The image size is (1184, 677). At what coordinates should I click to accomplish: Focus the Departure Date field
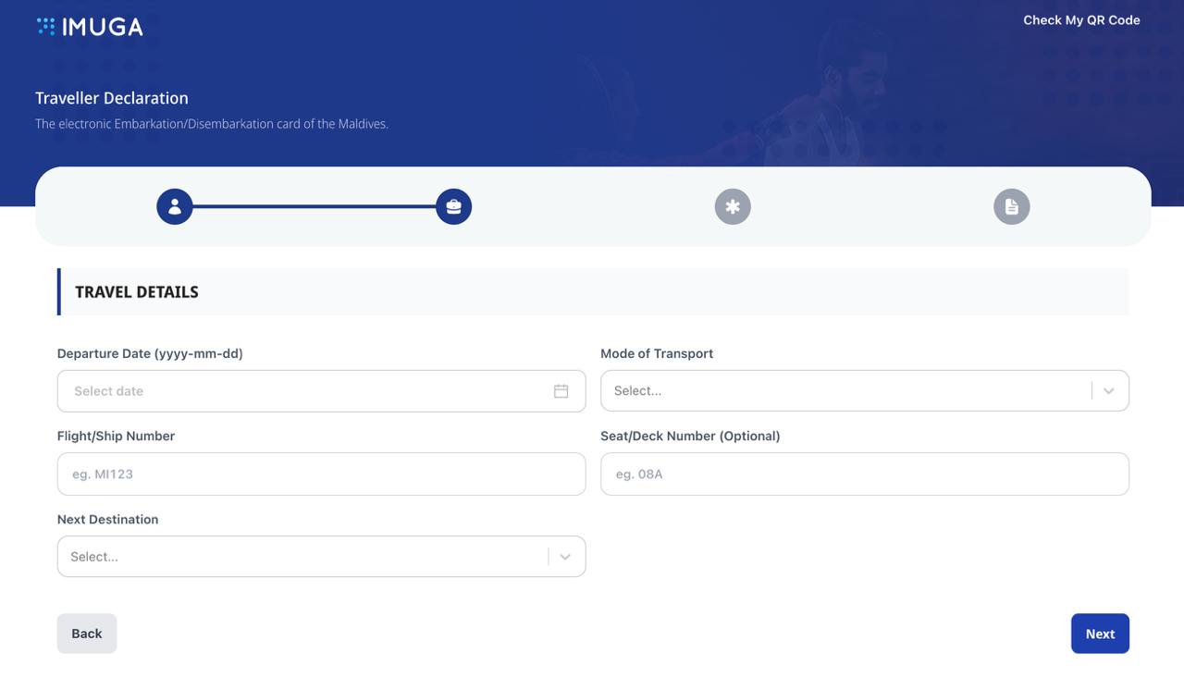pyautogui.click(x=305, y=391)
